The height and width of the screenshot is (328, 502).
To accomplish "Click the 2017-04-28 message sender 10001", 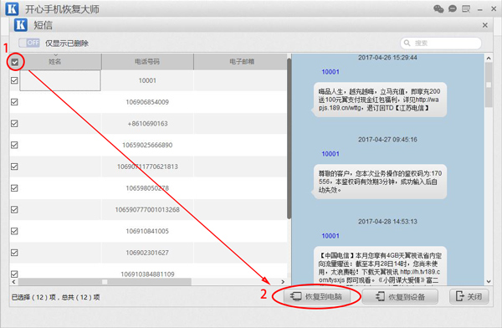I will (x=330, y=236).
